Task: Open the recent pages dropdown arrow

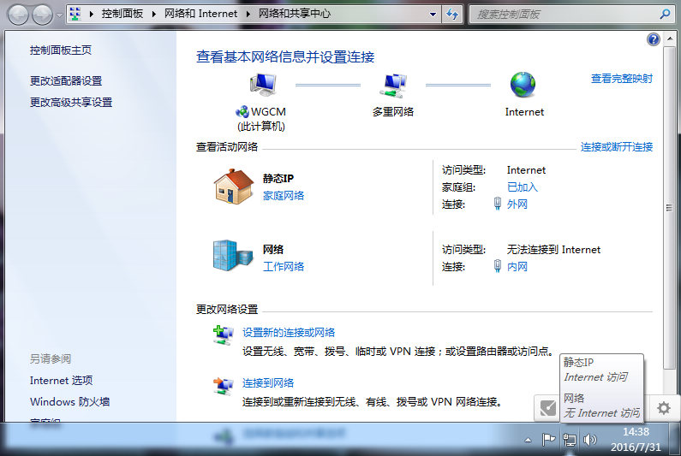Action: coord(59,15)
